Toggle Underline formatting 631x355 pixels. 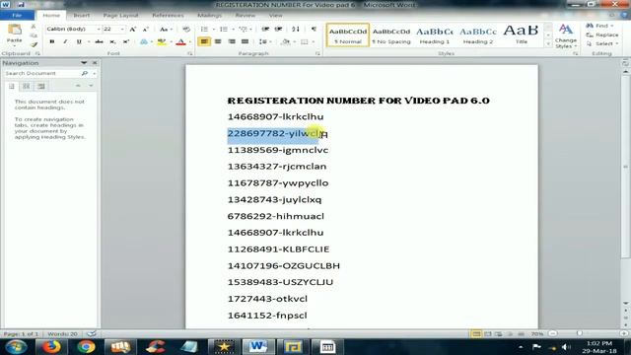[79, 41]
